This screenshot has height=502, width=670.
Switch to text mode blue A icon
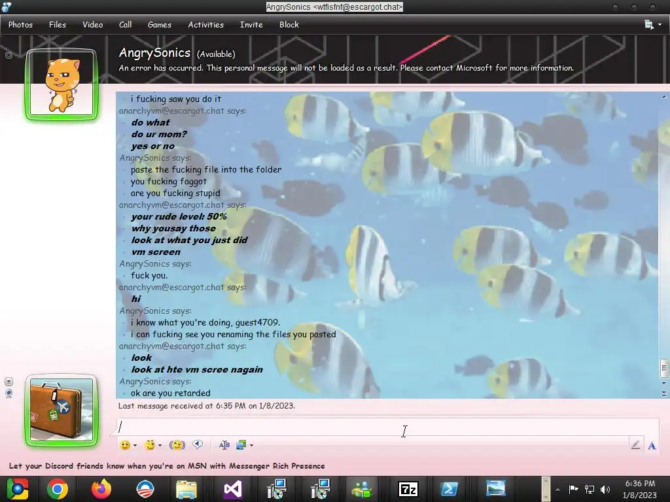pos(652,446)
